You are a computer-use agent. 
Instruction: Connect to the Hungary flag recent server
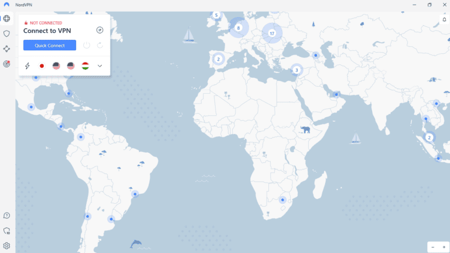(85, 66)
